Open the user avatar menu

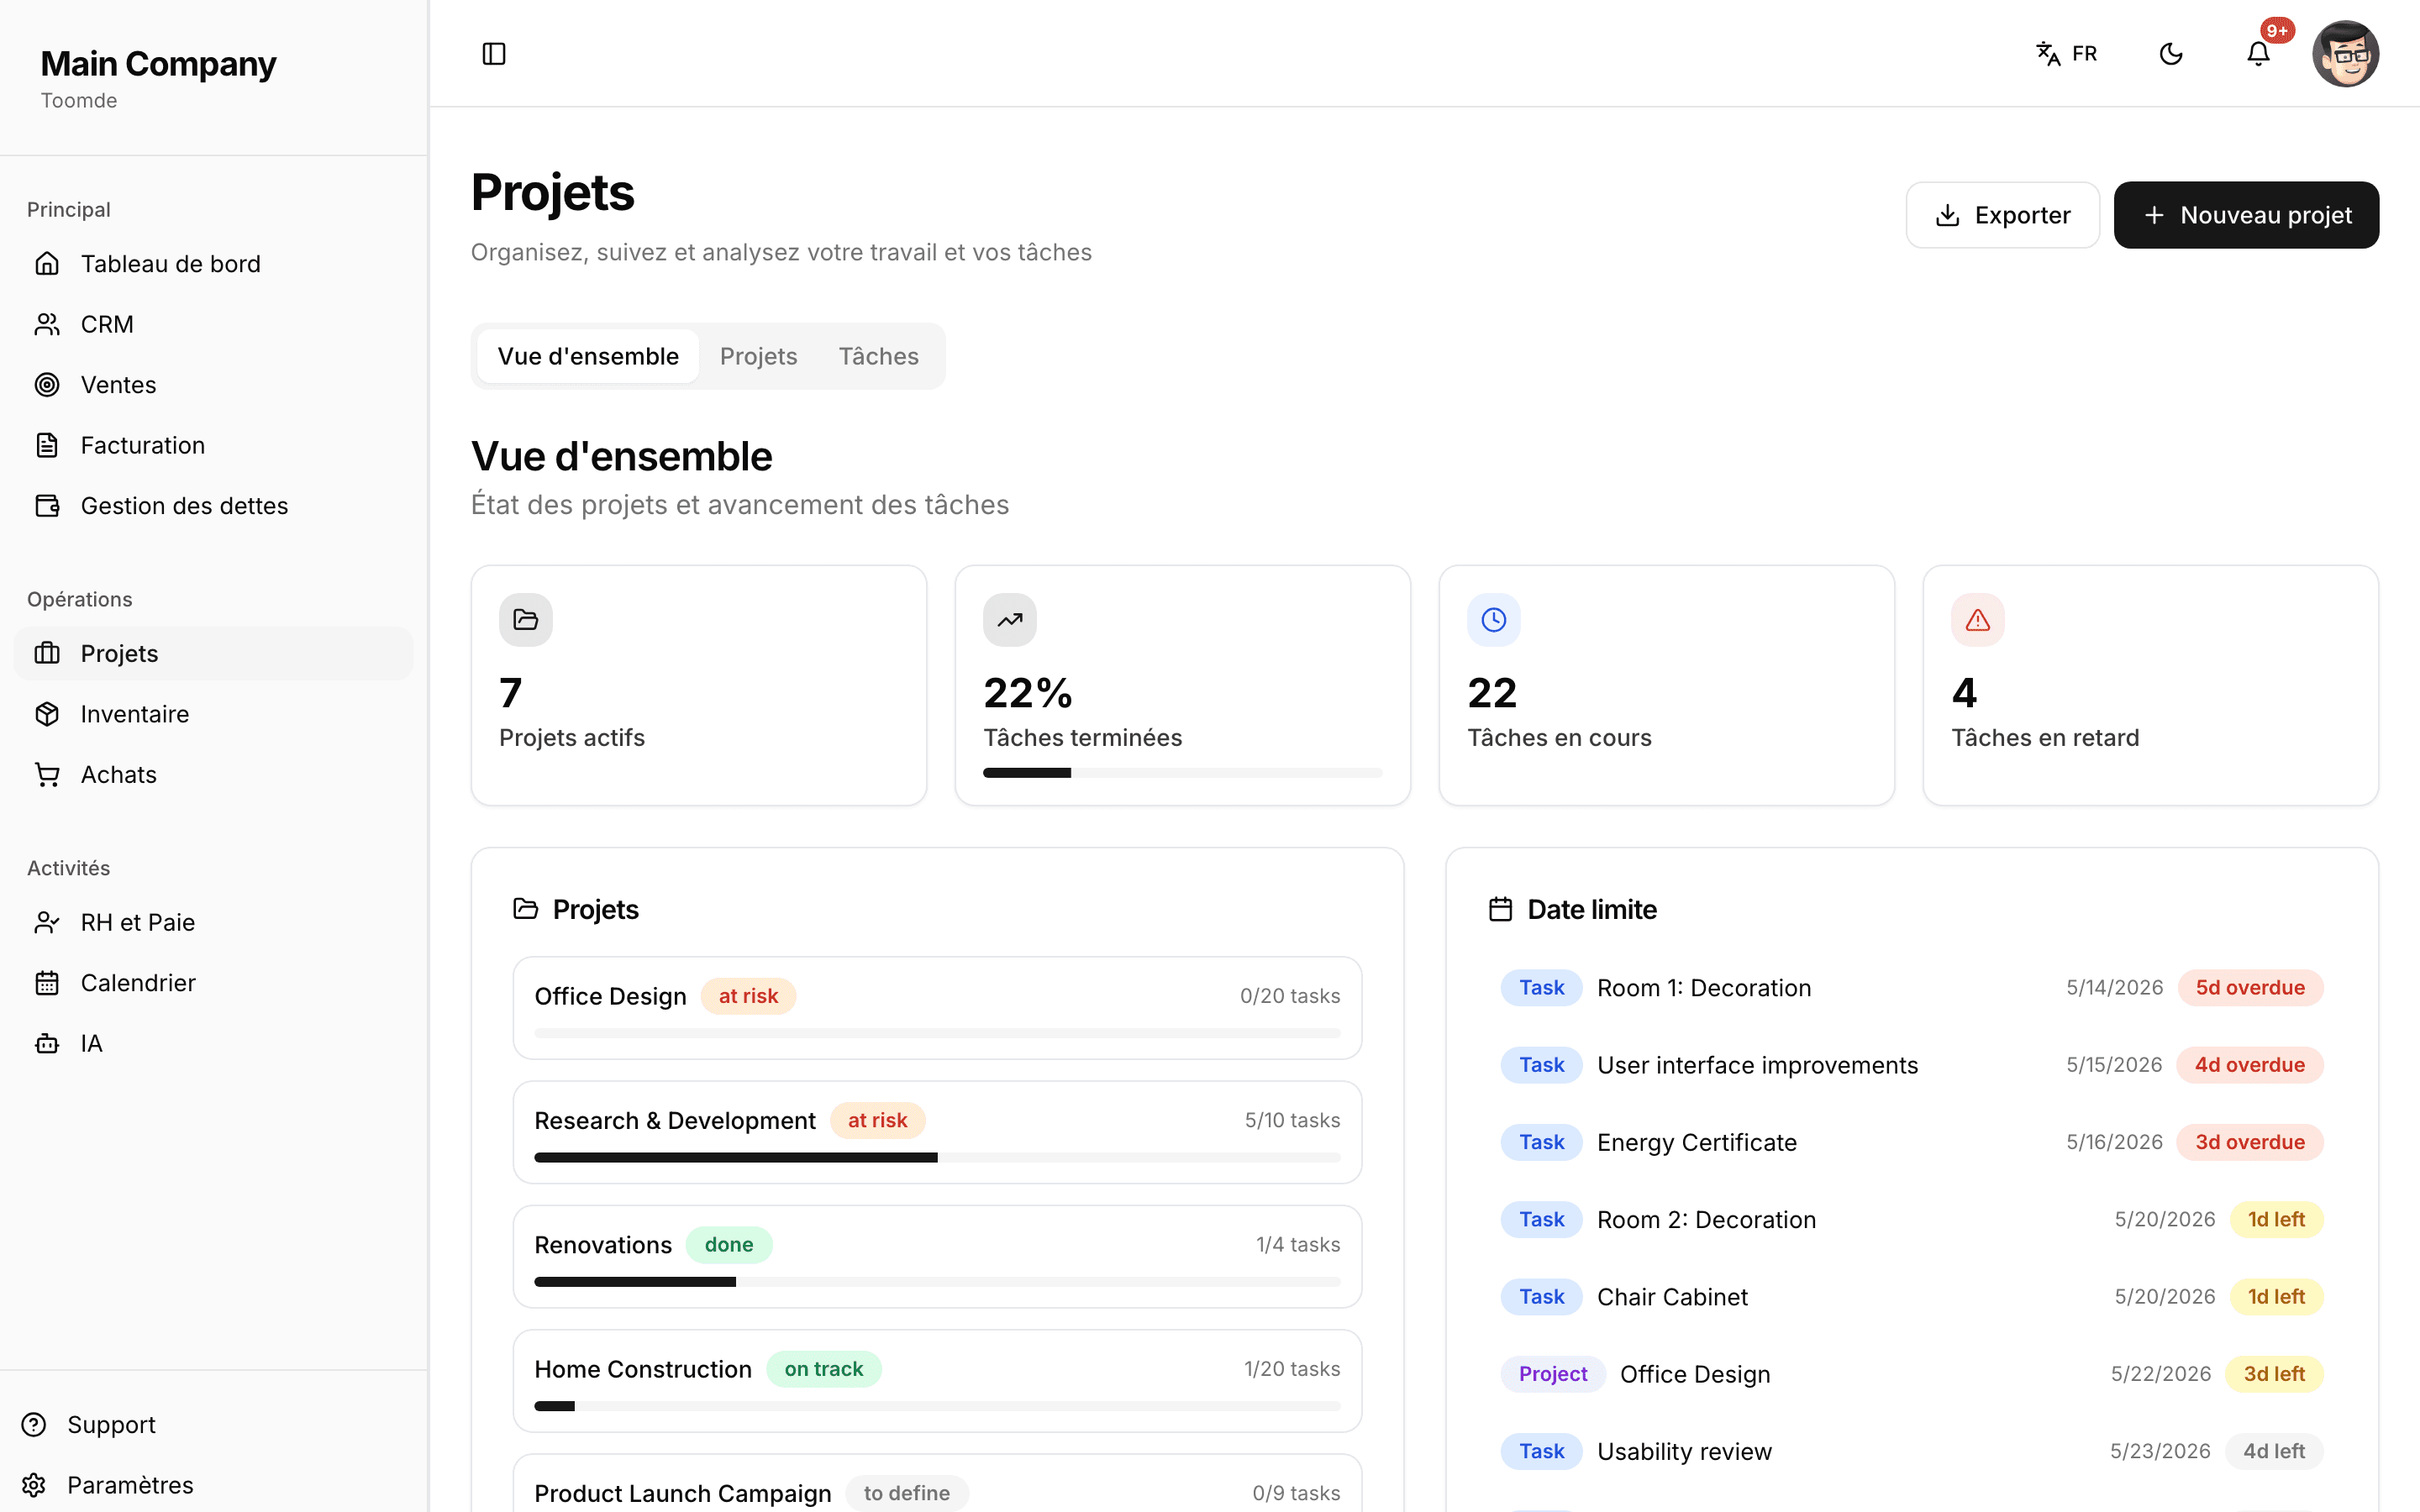click(2345, 54)
